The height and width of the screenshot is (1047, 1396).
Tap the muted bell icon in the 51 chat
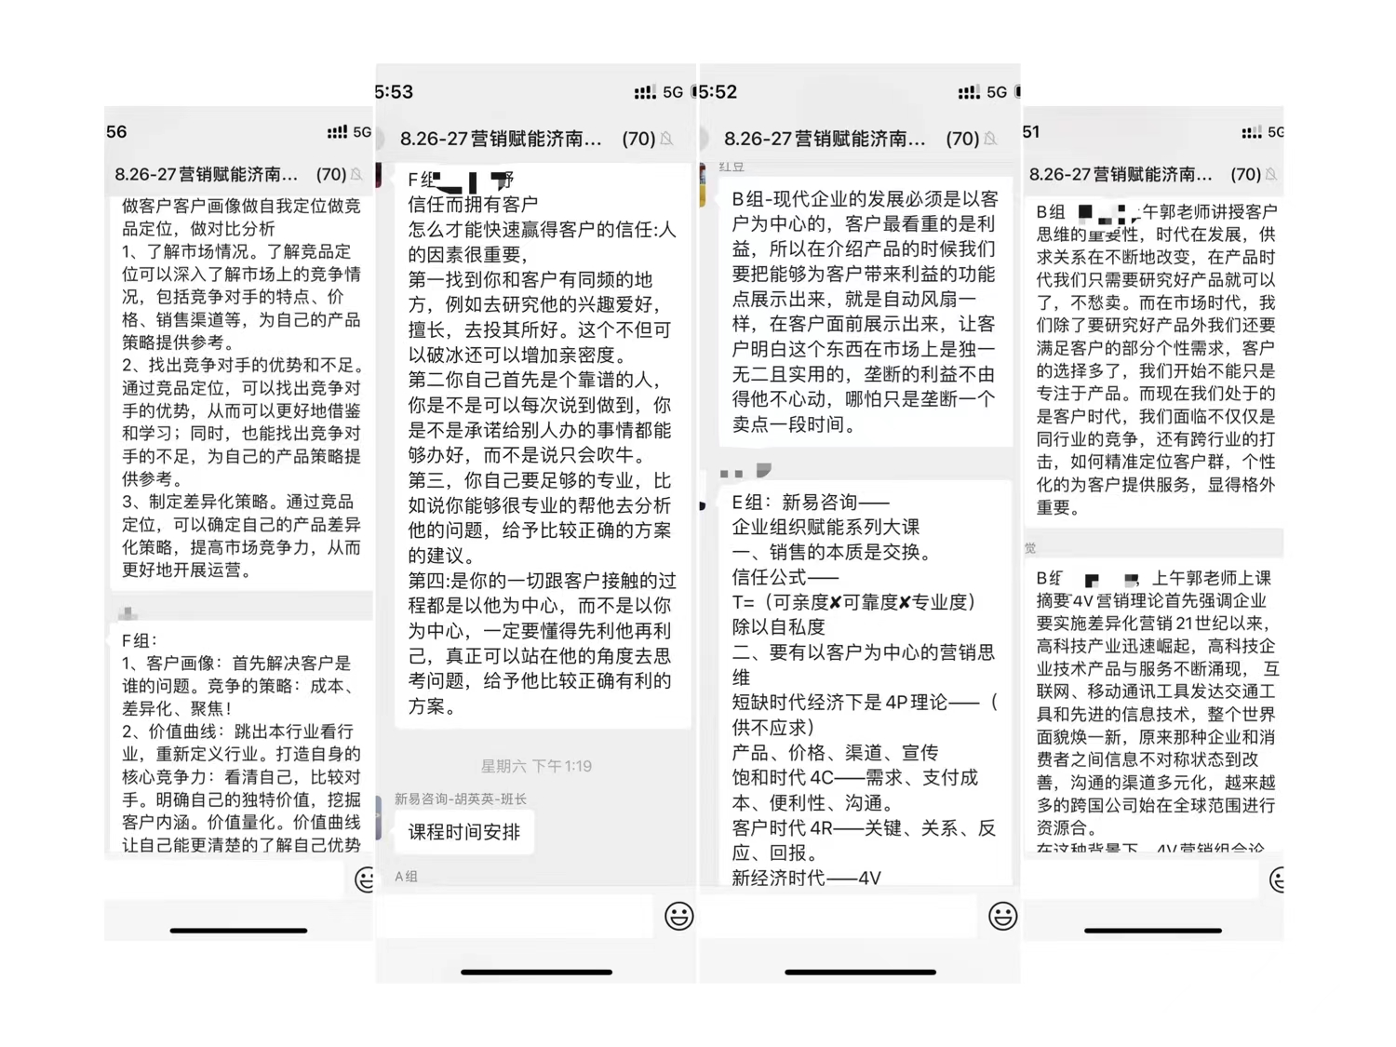tap(1271, 174)
